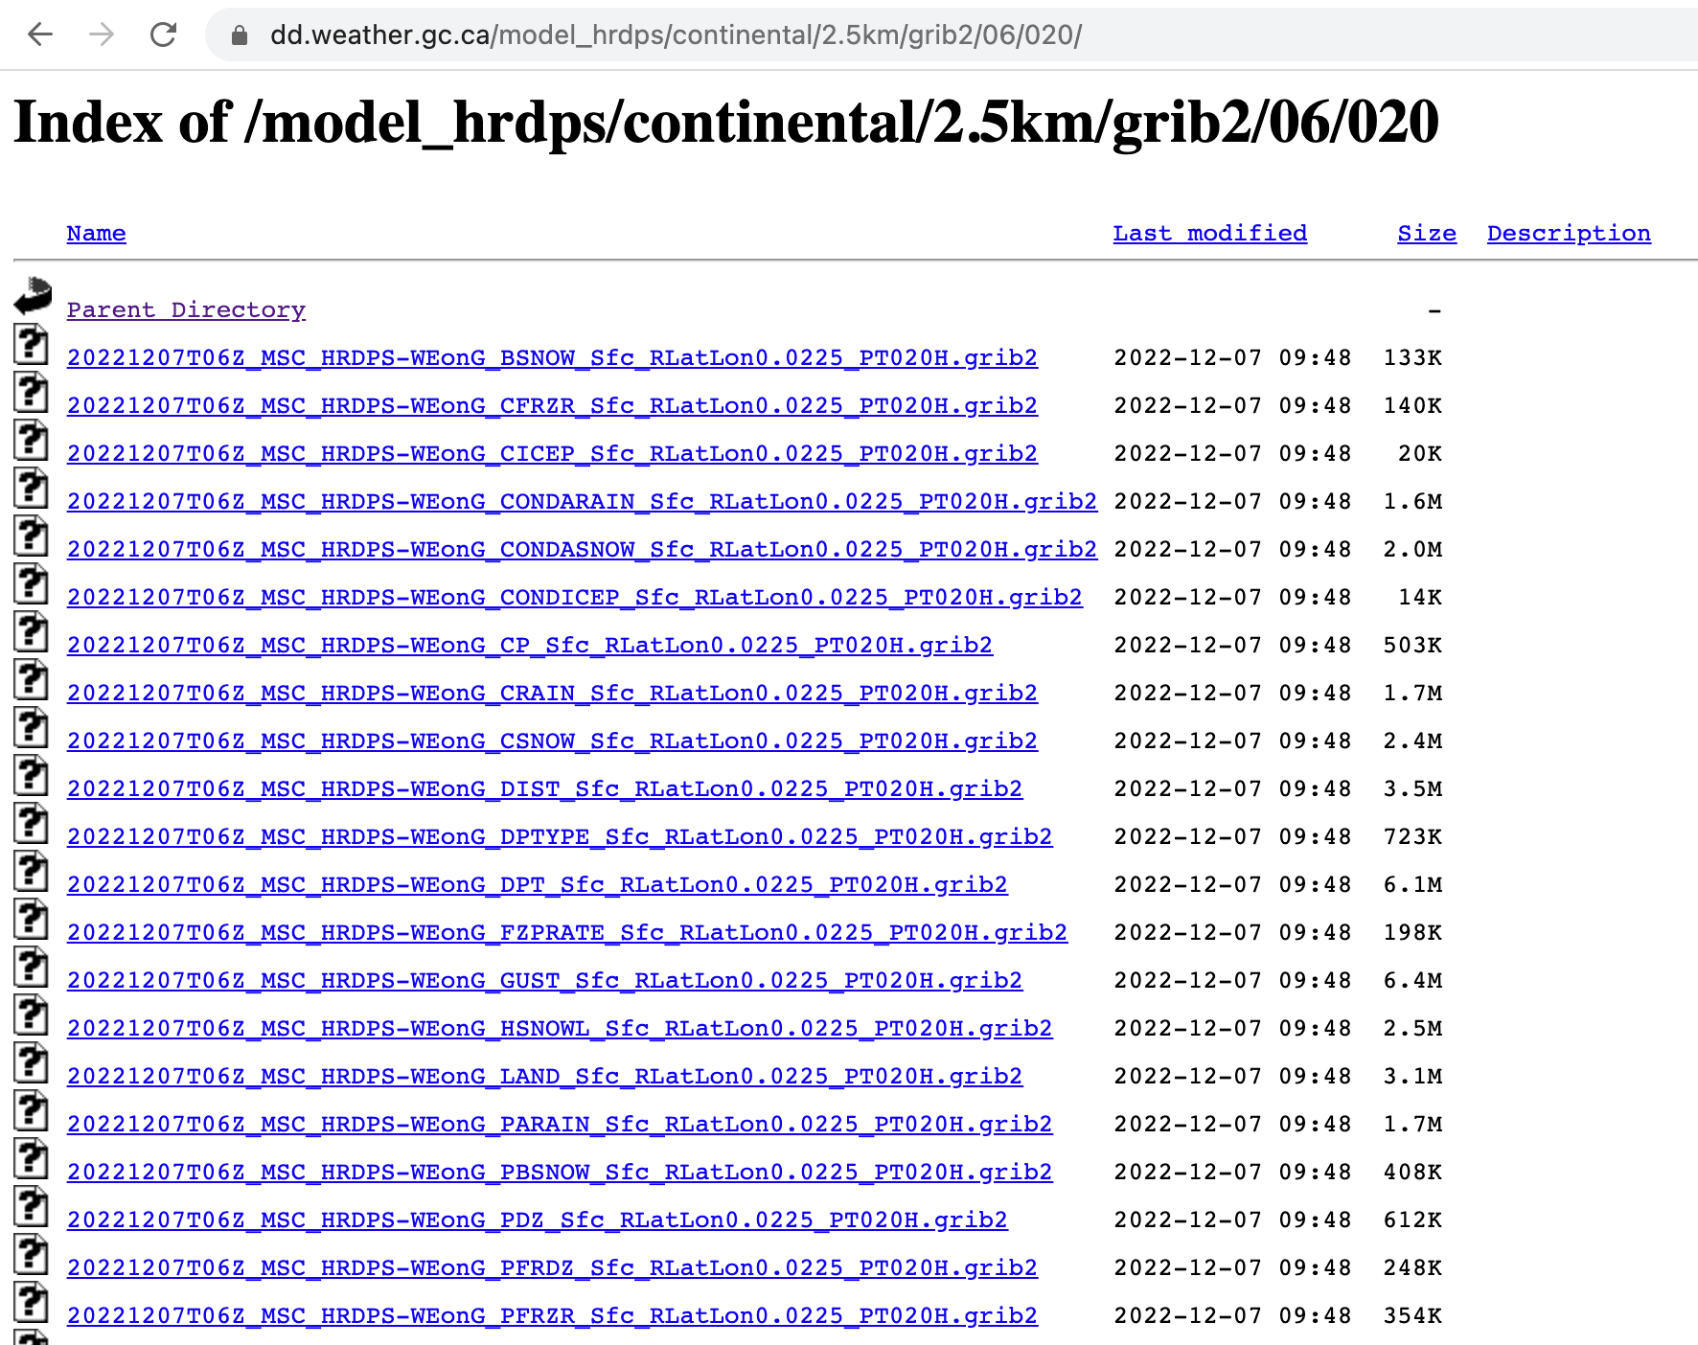Screen dimensions: 1698x1345
Task: Click the browser back arrow
Action: coord(40,35)
